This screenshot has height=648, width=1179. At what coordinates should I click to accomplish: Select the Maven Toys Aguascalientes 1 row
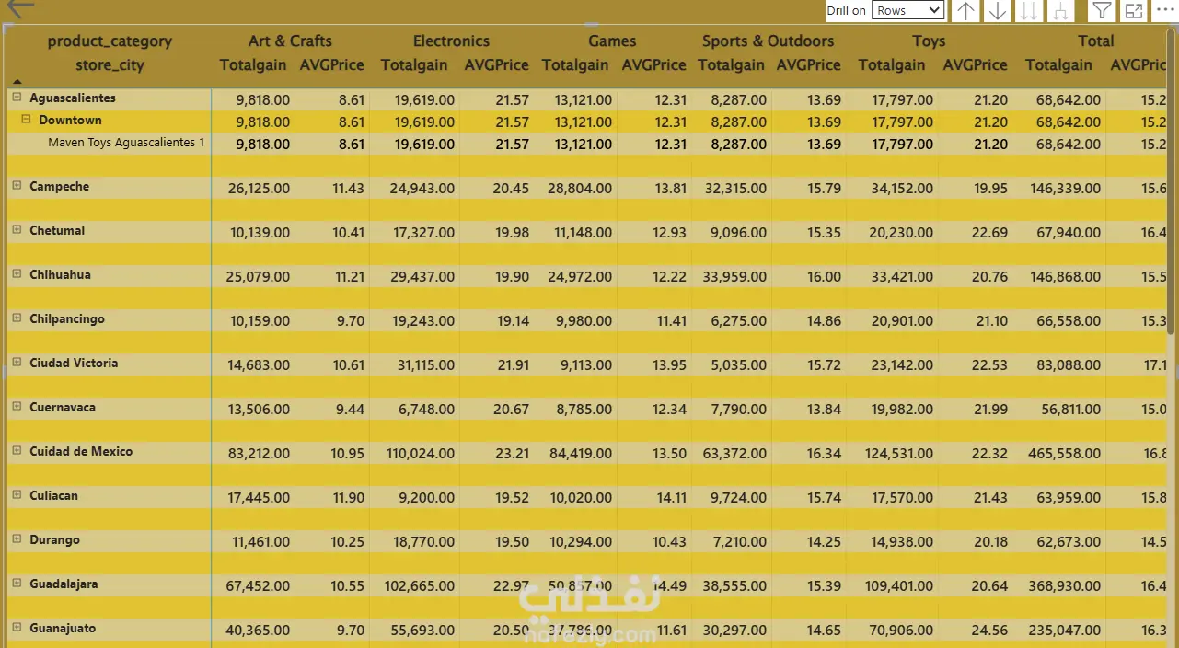point(126,143)
